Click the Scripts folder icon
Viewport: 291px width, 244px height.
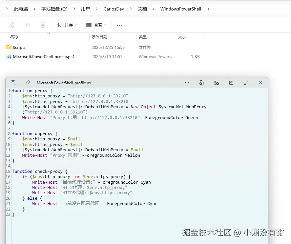pyautogui.click(x=9, y=47)
